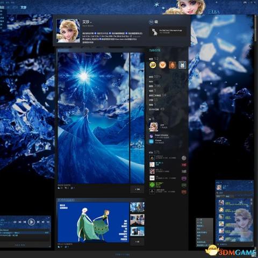This screenshot has width=258, height=258.
Task: Toggle shuffle in the music player
Action: 20,222
